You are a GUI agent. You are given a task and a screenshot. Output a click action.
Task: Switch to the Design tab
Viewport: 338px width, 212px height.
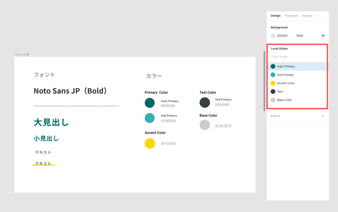(276, 16)
